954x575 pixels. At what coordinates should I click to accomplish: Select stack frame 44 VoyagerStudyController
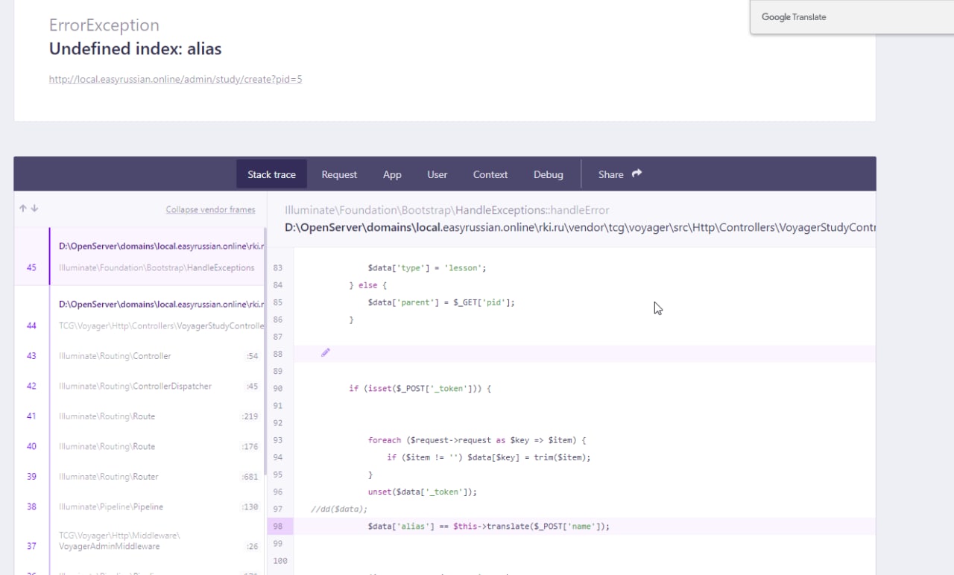tap(139, 315)
